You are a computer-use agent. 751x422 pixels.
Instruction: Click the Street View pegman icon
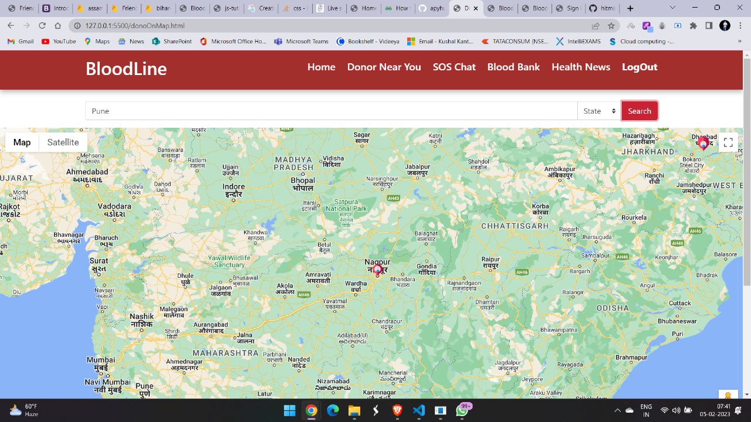point(728,396)
